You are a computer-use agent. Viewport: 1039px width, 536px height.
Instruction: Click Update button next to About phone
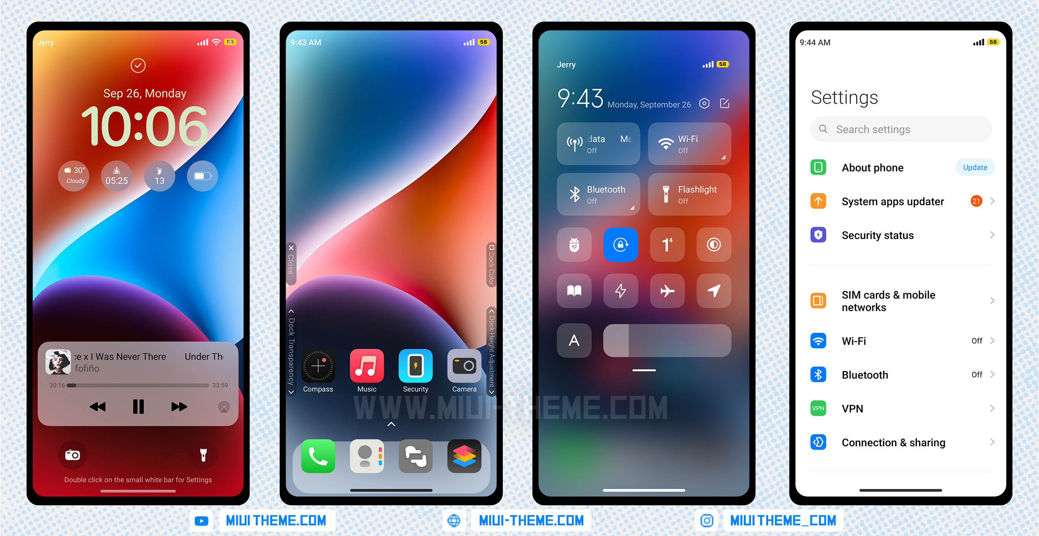973,168
